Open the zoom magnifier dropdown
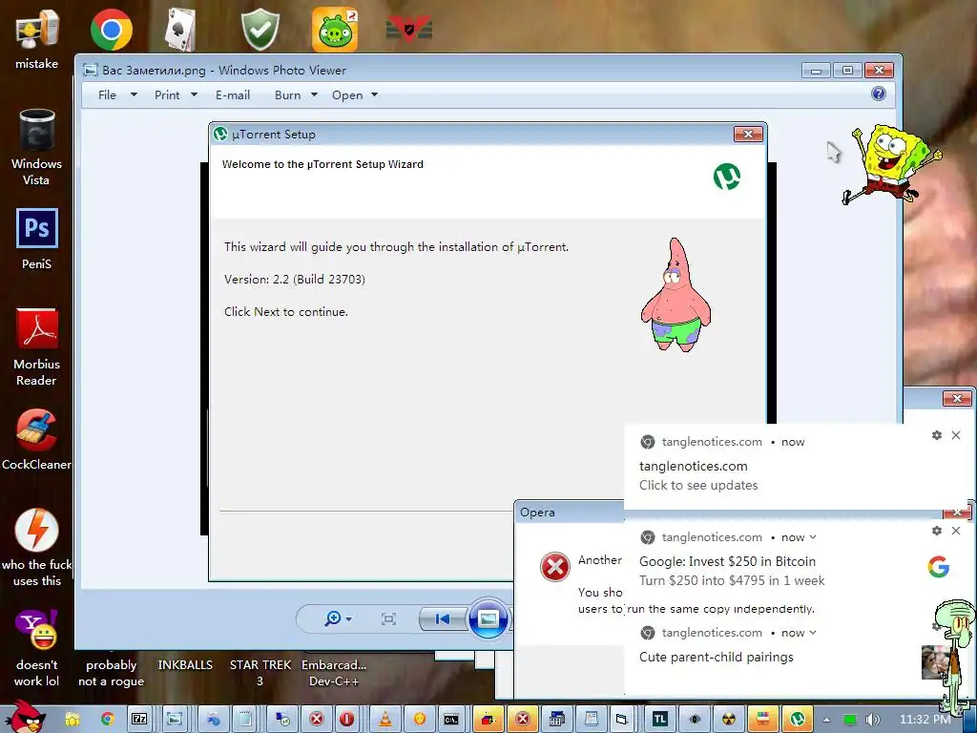Image resolution: width=977 pixels, height=733 pixels. pos(339,618)
